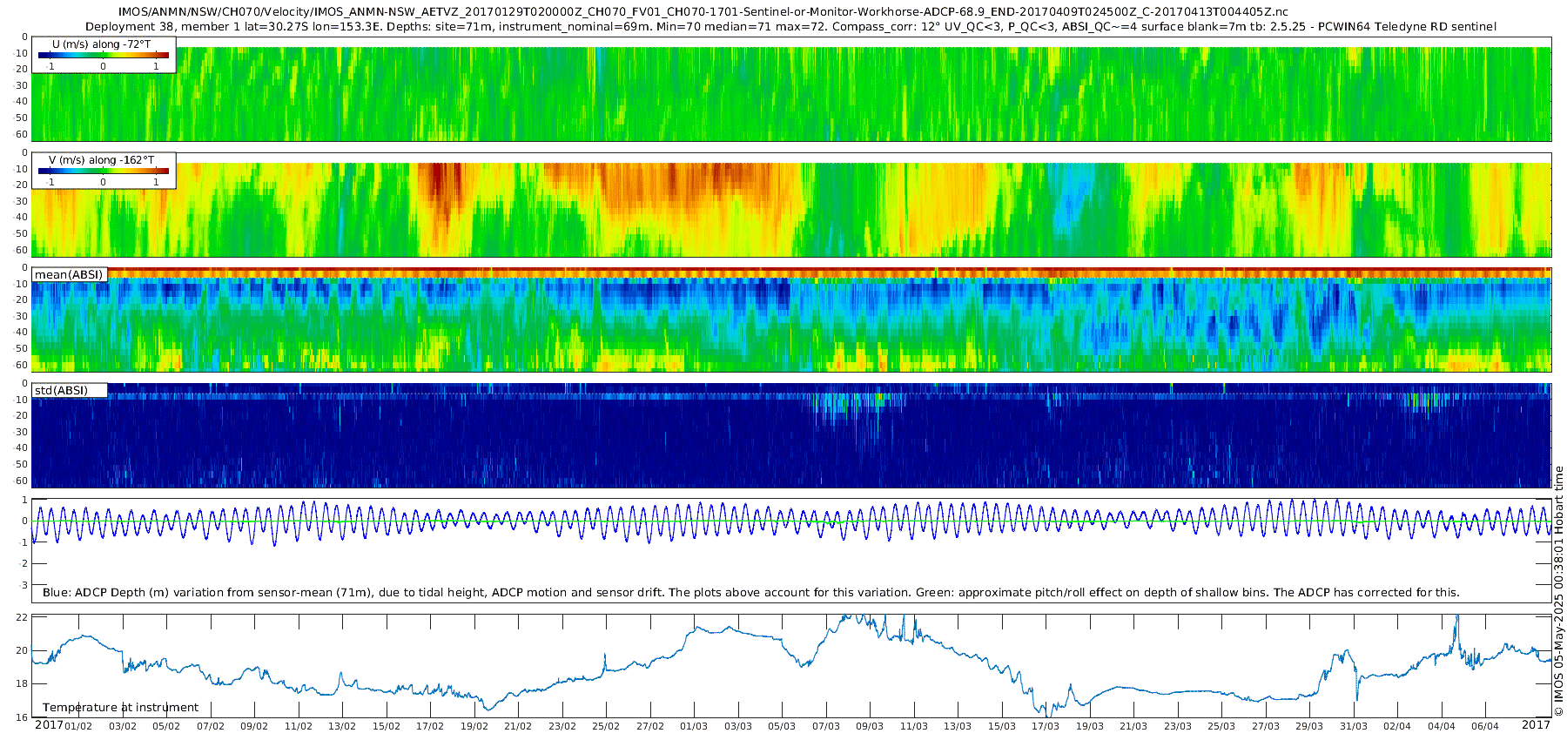The image size is (1567, 740).
Task: Select the mean(ABSI) panel label
Action: pyautogui.click(x=70, y=274)
